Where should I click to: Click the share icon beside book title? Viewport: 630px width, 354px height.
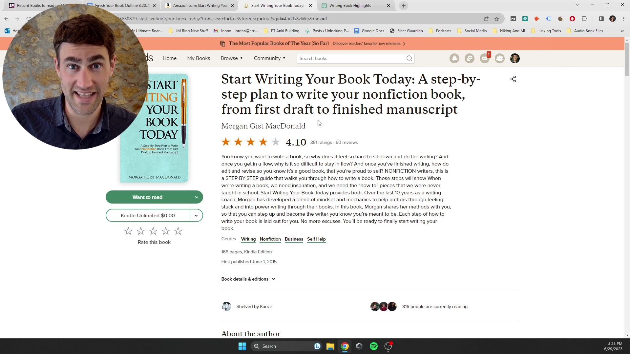point(513,79)
